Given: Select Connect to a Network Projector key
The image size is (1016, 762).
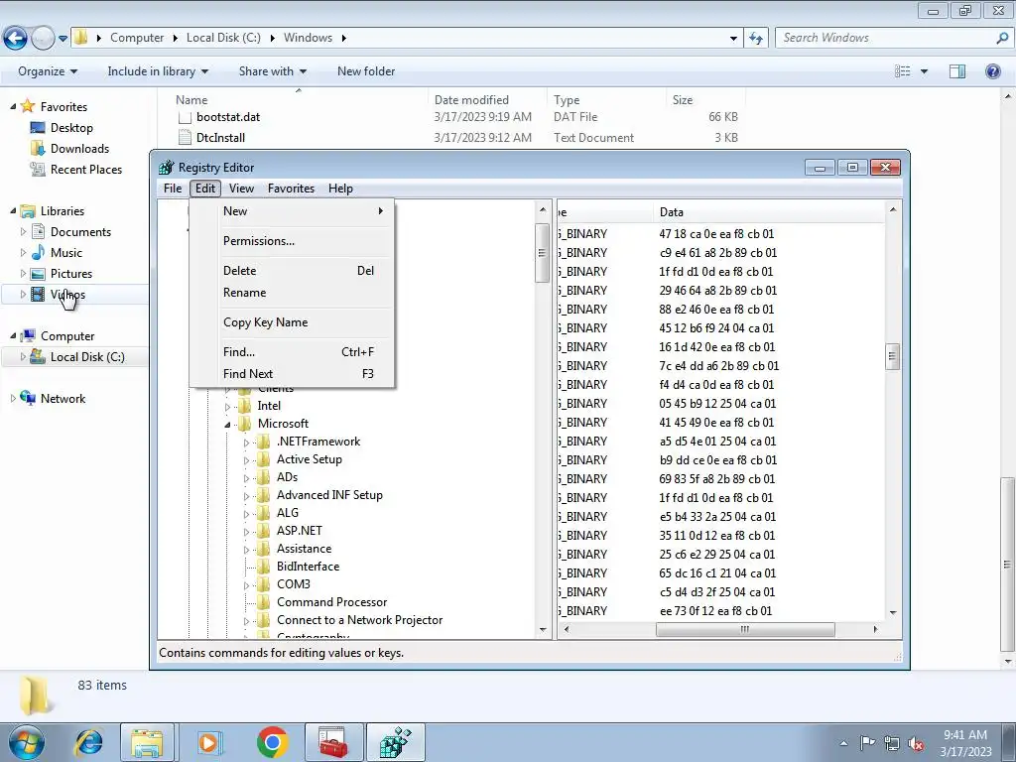Looking at the screenshot, I should tap(359, 620).
